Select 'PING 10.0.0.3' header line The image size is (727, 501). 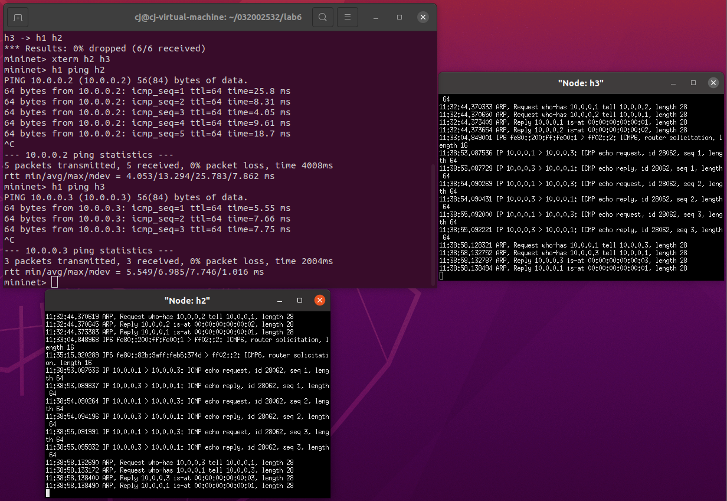pos(126,197)
